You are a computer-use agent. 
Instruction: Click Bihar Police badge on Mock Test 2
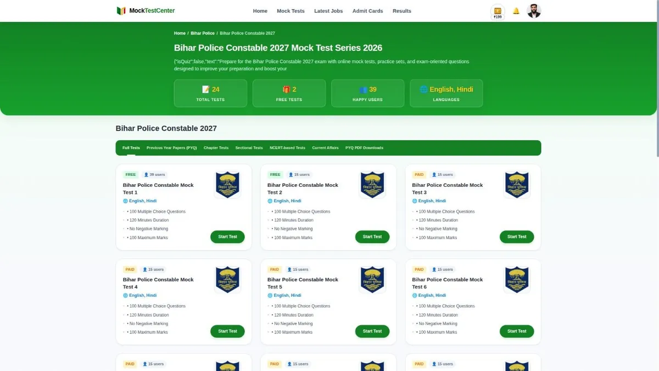pyautogui.click(x=372, y=185)
